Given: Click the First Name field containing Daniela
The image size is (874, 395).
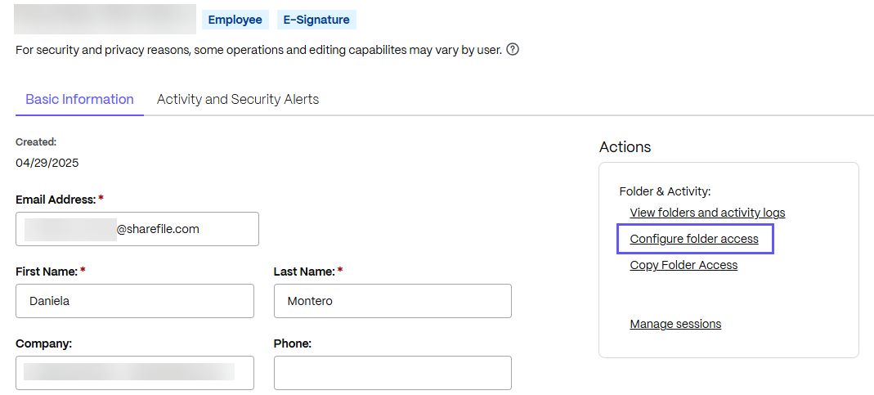Looking at the screenshot, I should (x=135, y=301).
